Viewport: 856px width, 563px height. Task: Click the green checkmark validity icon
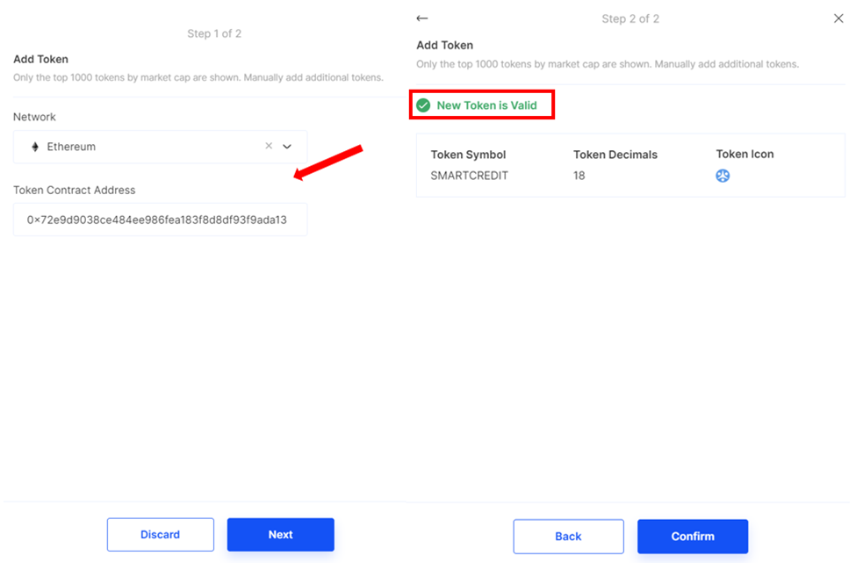click(423, 105)
